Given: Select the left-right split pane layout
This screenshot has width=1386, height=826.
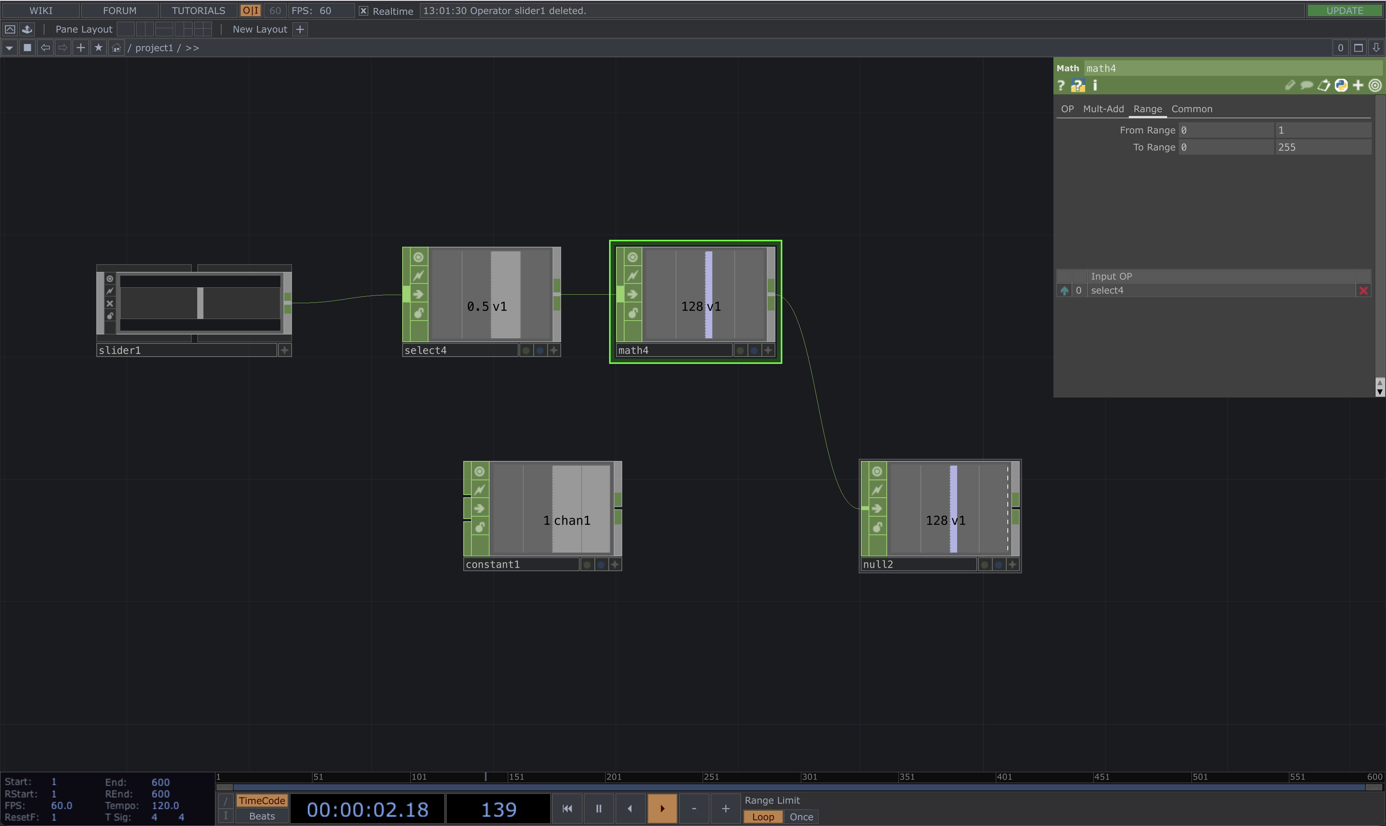Looking at the screenshot, I should click(x=145, y=29).
